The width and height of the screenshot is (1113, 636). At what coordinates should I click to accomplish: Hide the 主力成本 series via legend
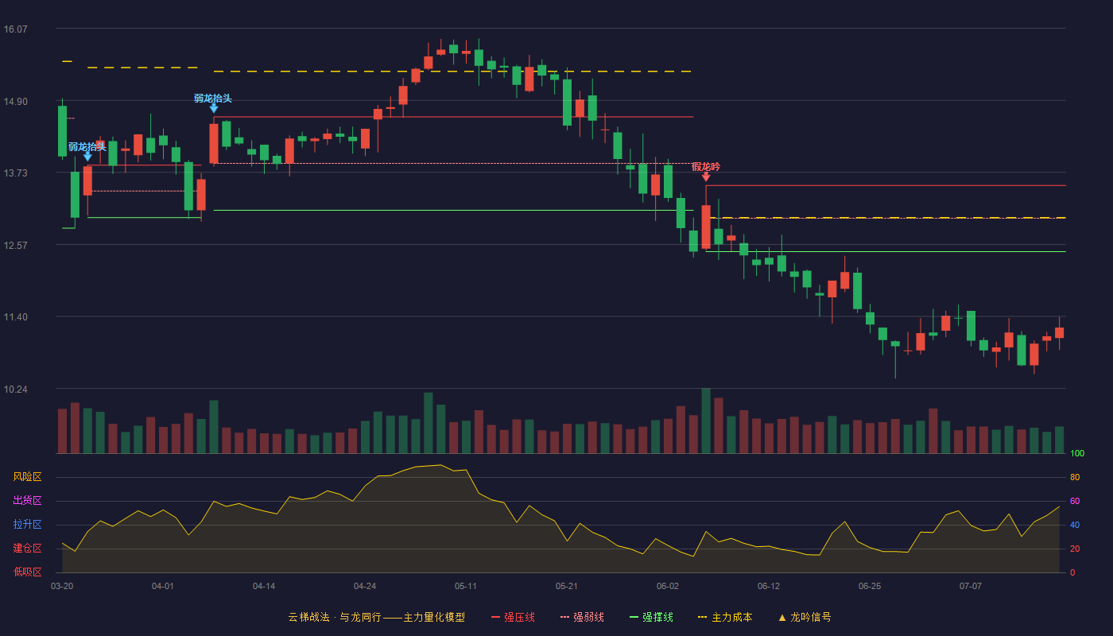coord(731,617)
